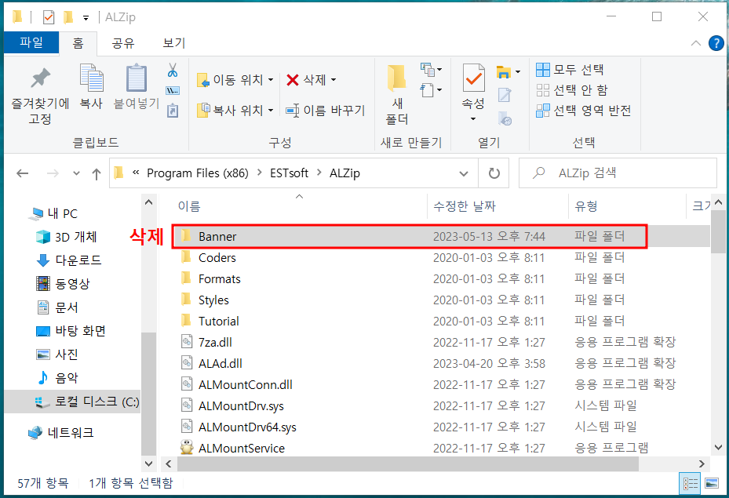Click ESTsoft in the address path

[x=289, y=173]
